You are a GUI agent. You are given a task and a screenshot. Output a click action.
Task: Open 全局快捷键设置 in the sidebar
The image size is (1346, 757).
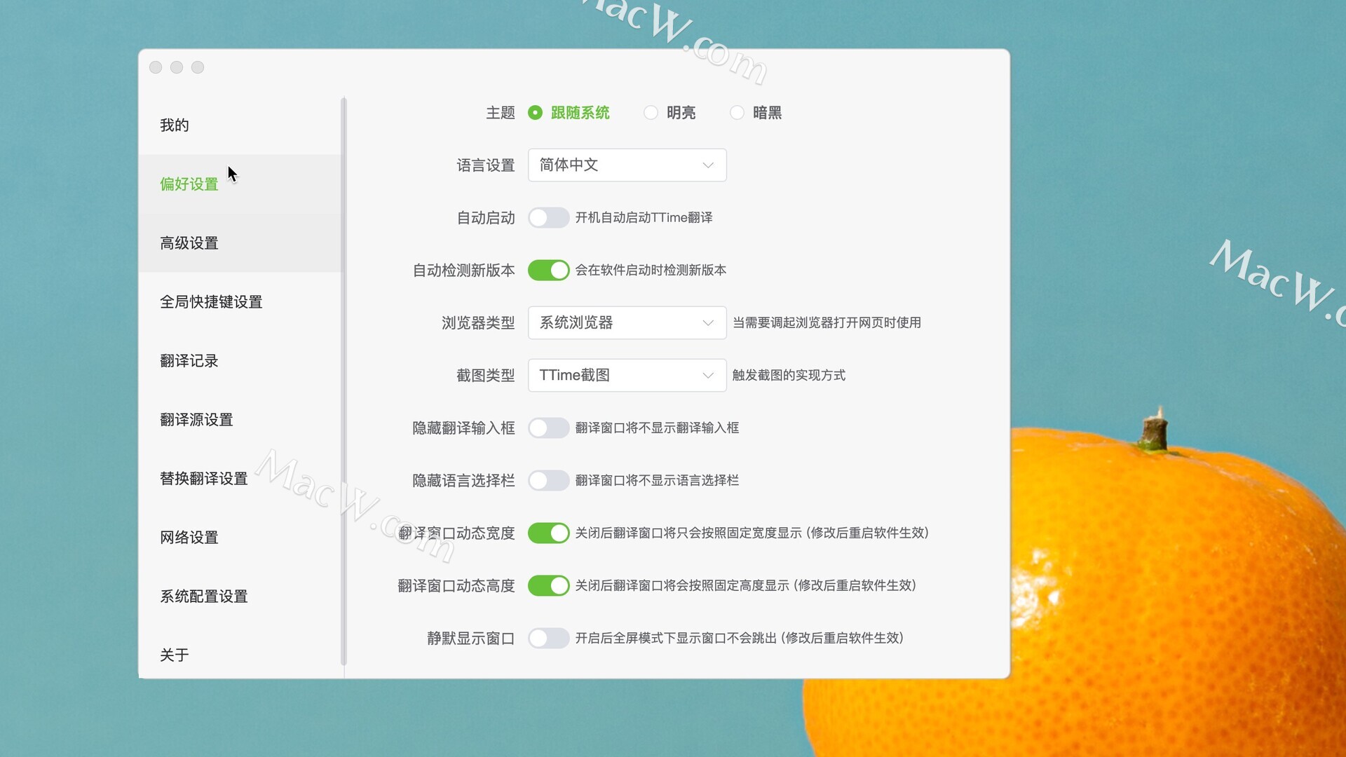pos(239,302)
